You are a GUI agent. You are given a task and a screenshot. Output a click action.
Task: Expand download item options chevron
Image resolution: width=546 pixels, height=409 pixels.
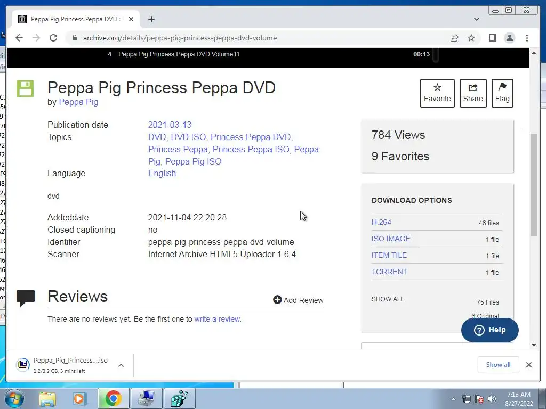[x=121, y=365]
